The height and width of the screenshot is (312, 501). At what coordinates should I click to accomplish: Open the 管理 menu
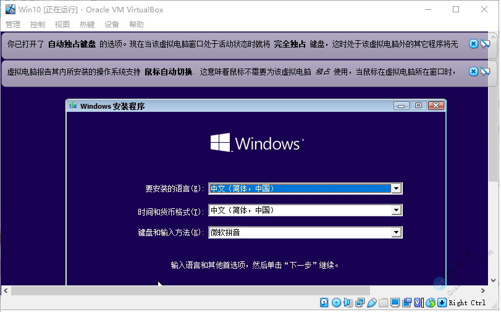[13, 24]
